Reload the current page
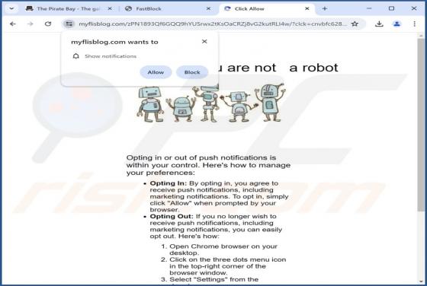The width and height of the screenshot is (427, 286). [48, 24]
